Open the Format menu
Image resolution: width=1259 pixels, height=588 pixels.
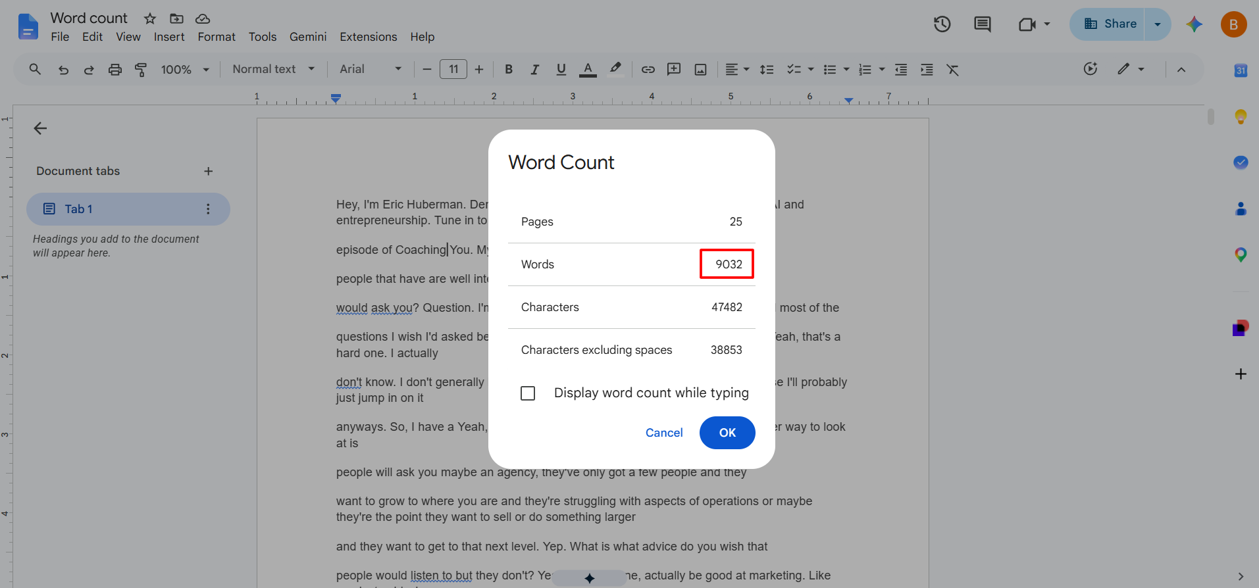coord(217,37)
